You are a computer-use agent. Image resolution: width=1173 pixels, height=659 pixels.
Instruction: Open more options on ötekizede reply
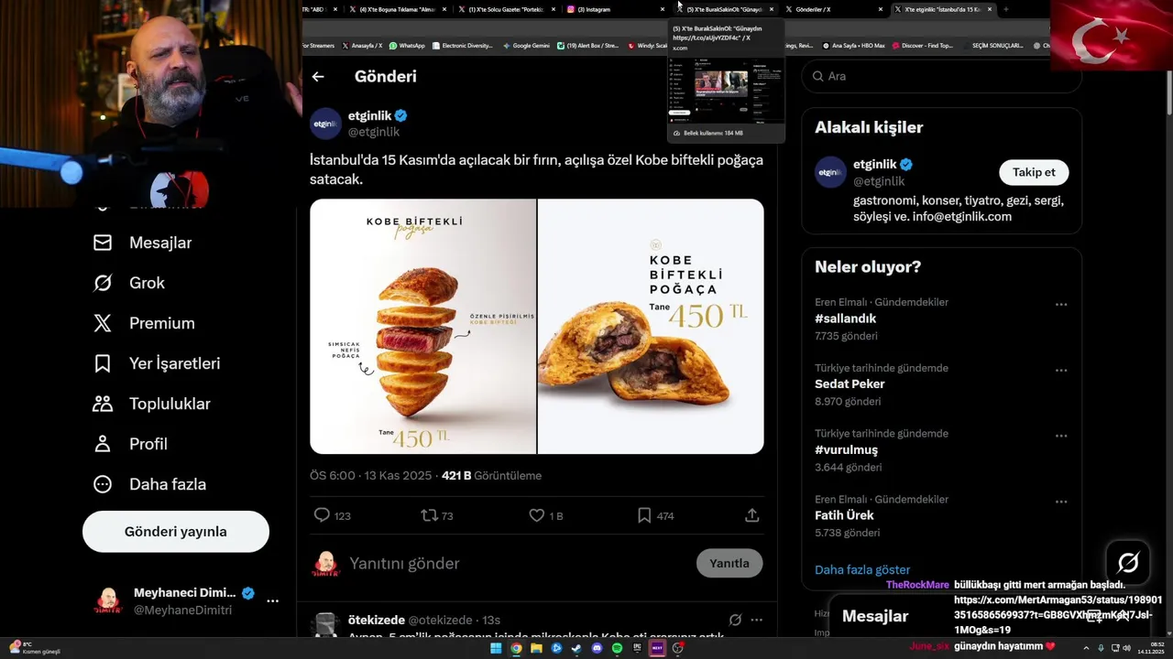click(756, 620)
